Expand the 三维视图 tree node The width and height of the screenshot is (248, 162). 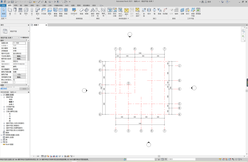pyautogui.click(x=4, y=109)
